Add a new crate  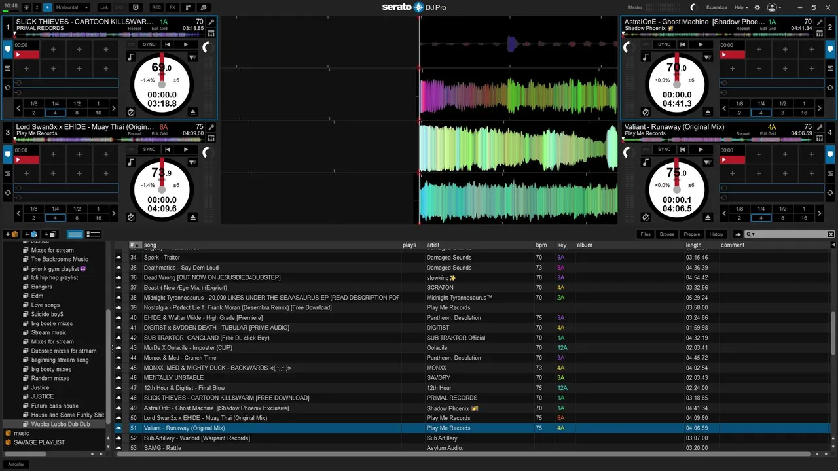(12, 234)
